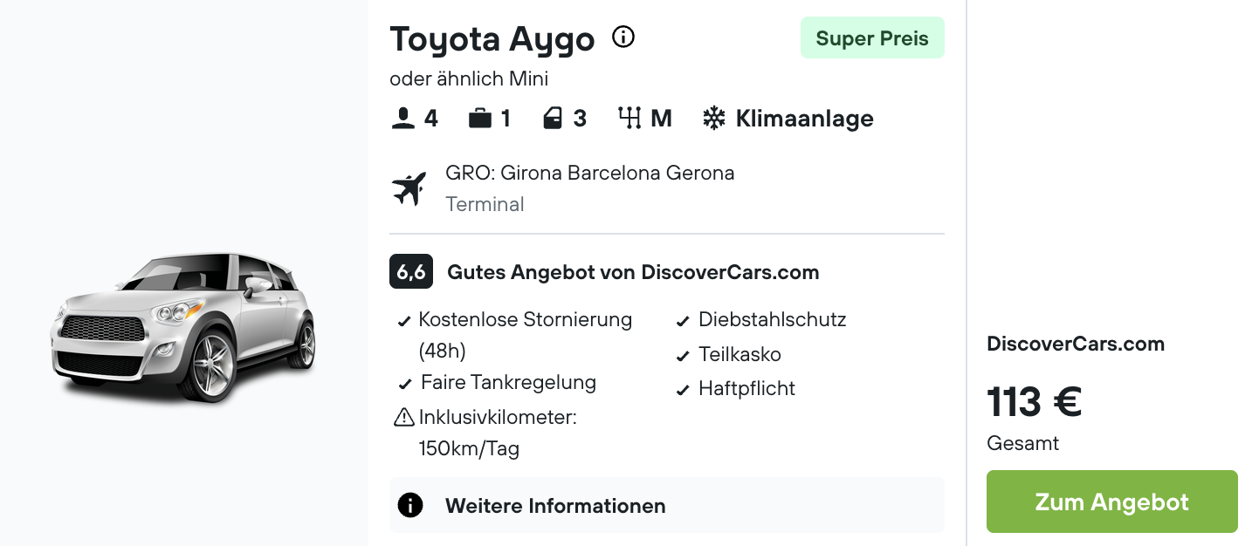Click the 6,6 rating badge
The image size is (1252, 546).
pos(411,272)
